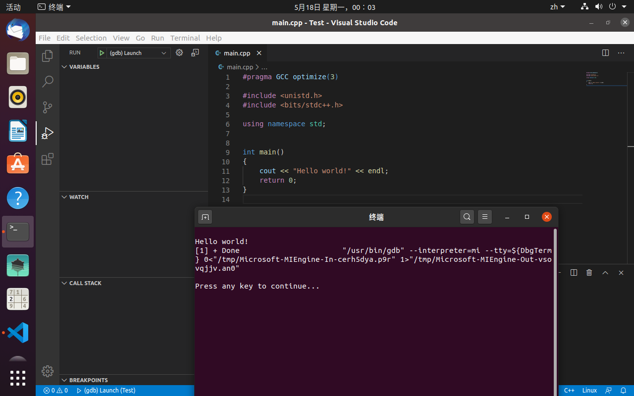This screenshot has height=396, width=634.
Task: Close the VS Code bottom panel
Action: tap(621, 272)
